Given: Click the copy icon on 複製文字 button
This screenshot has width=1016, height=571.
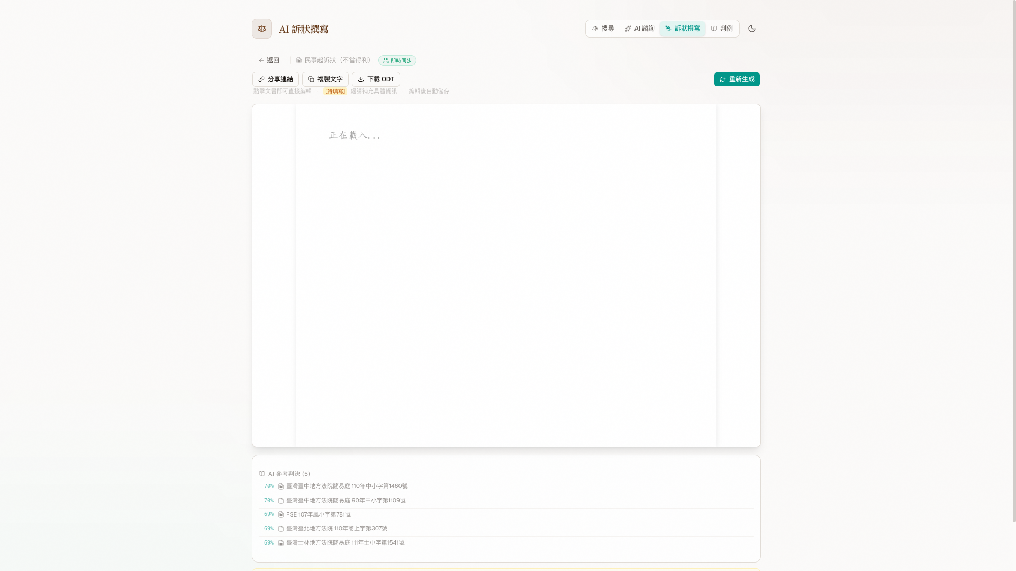Looking at the screenshot, I should click(311, 79).
